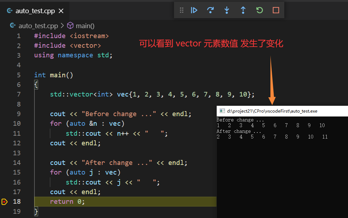Click the opening brace on line 6
The image size is (348, 218).
point(36,85)
